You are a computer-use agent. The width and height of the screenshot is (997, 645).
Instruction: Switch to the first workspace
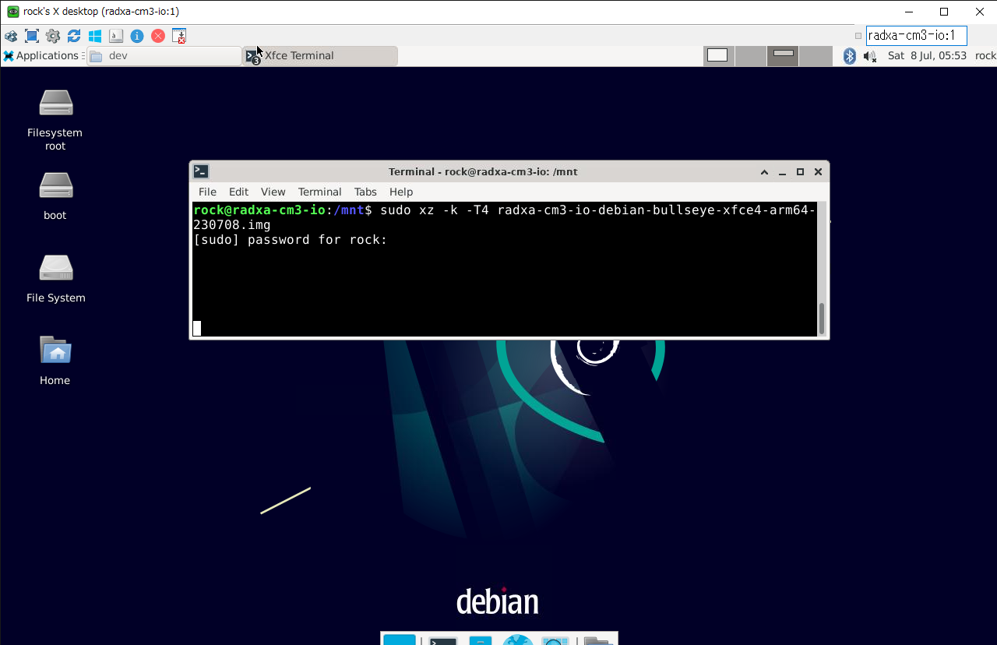(x=719, y=56)
